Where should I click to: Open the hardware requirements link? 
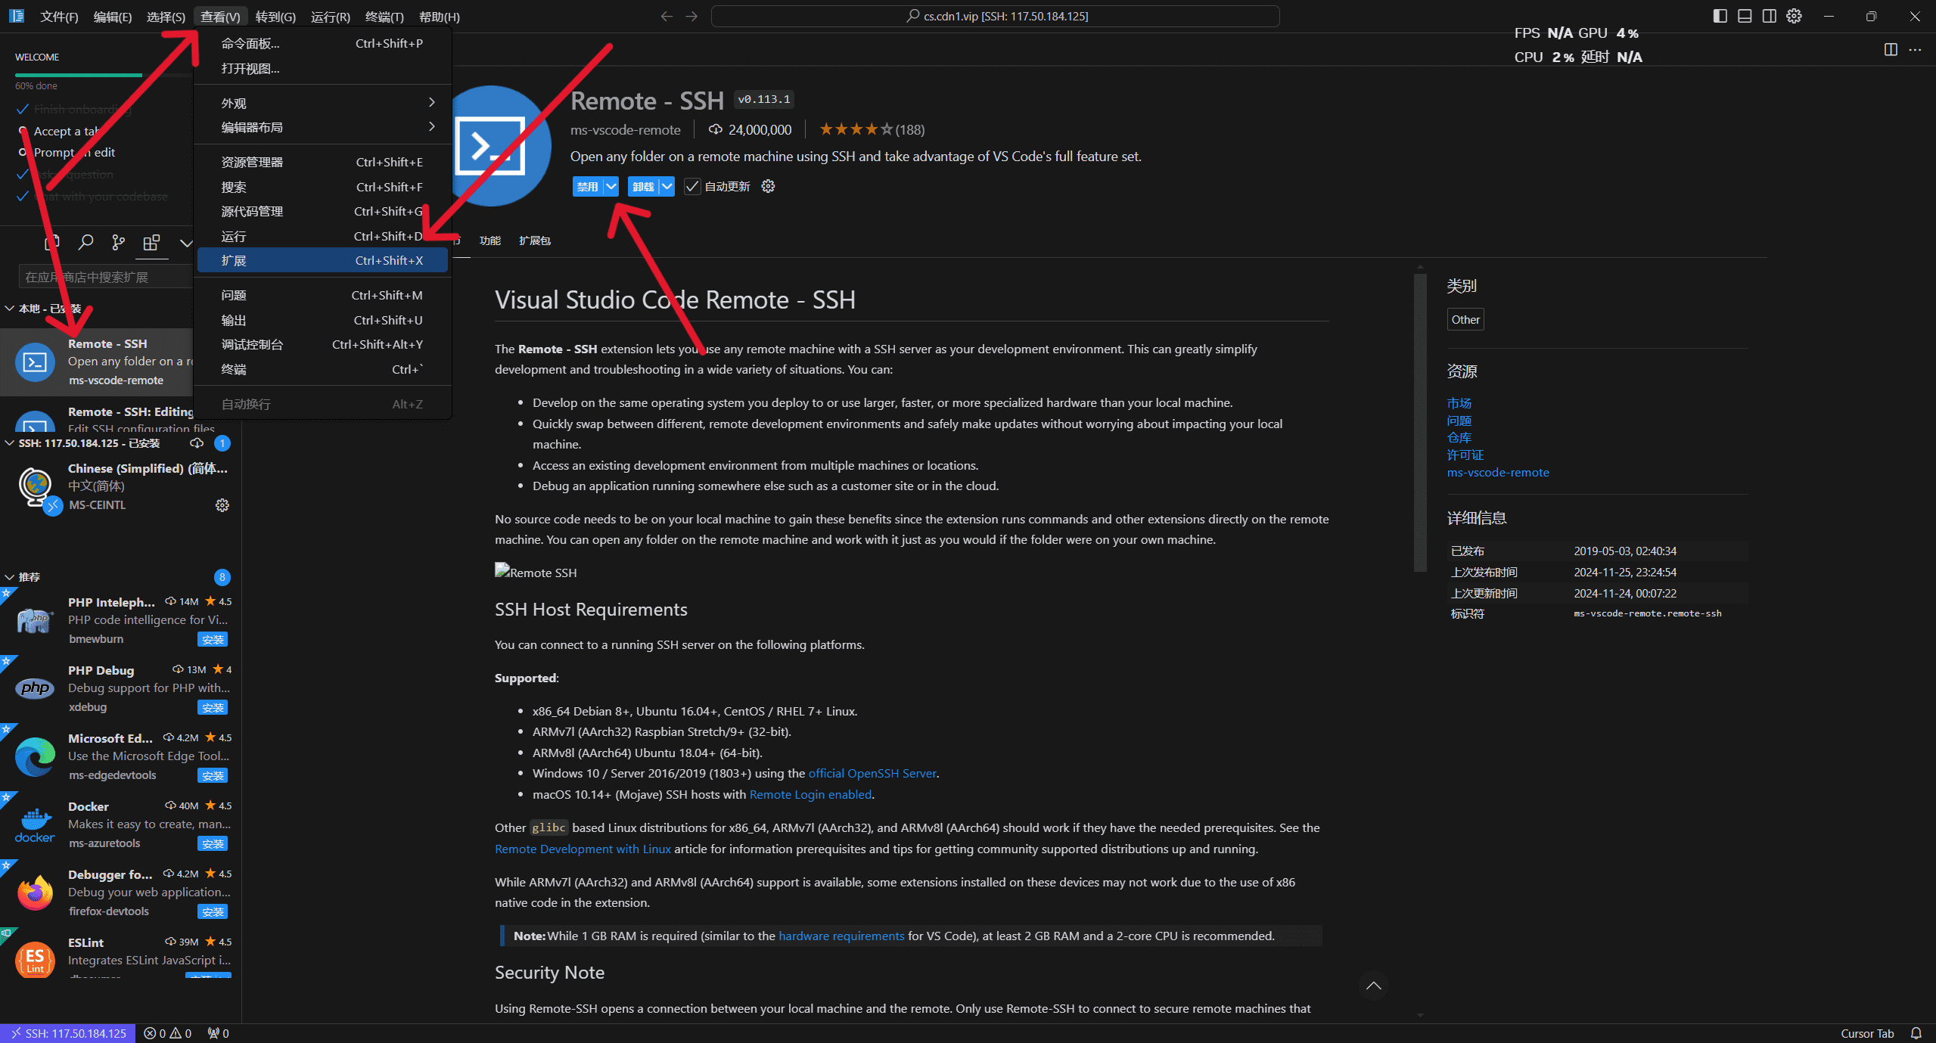pos(841,936)
